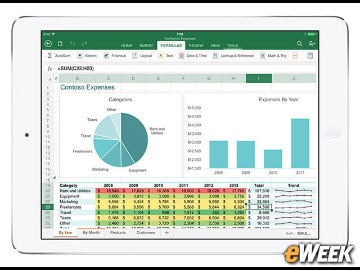
Task: Open the By Month sheet tab
Action: [x=91, y=232]
